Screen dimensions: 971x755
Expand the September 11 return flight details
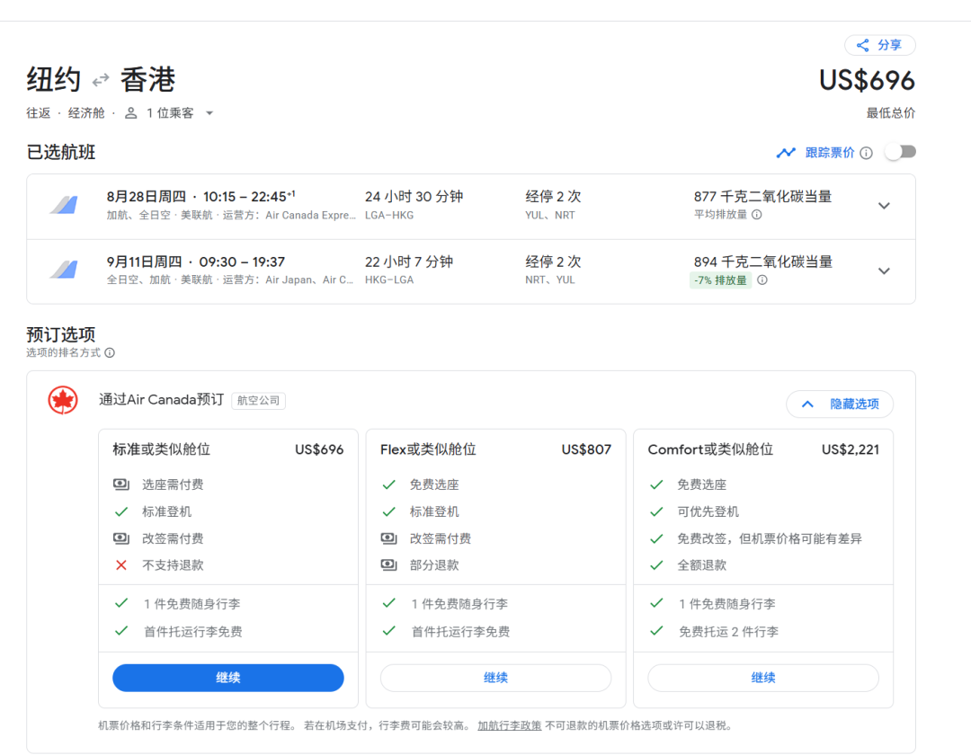tap(884, 271)
